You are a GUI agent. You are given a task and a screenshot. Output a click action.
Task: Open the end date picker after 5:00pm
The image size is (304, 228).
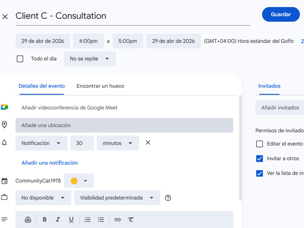[x=173, y=41]
